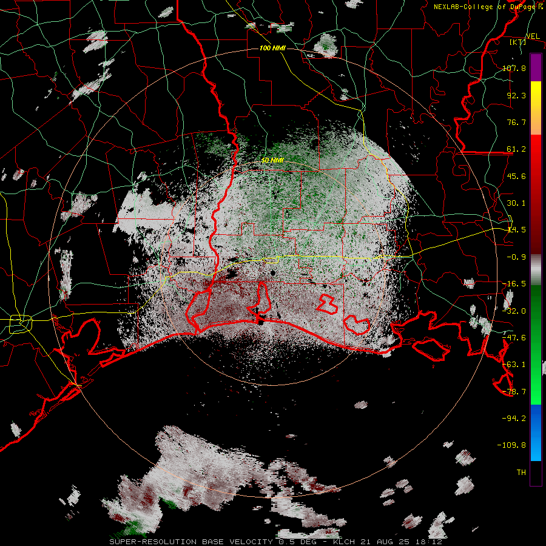Select the 14.5 value on velocity scale

516,230
